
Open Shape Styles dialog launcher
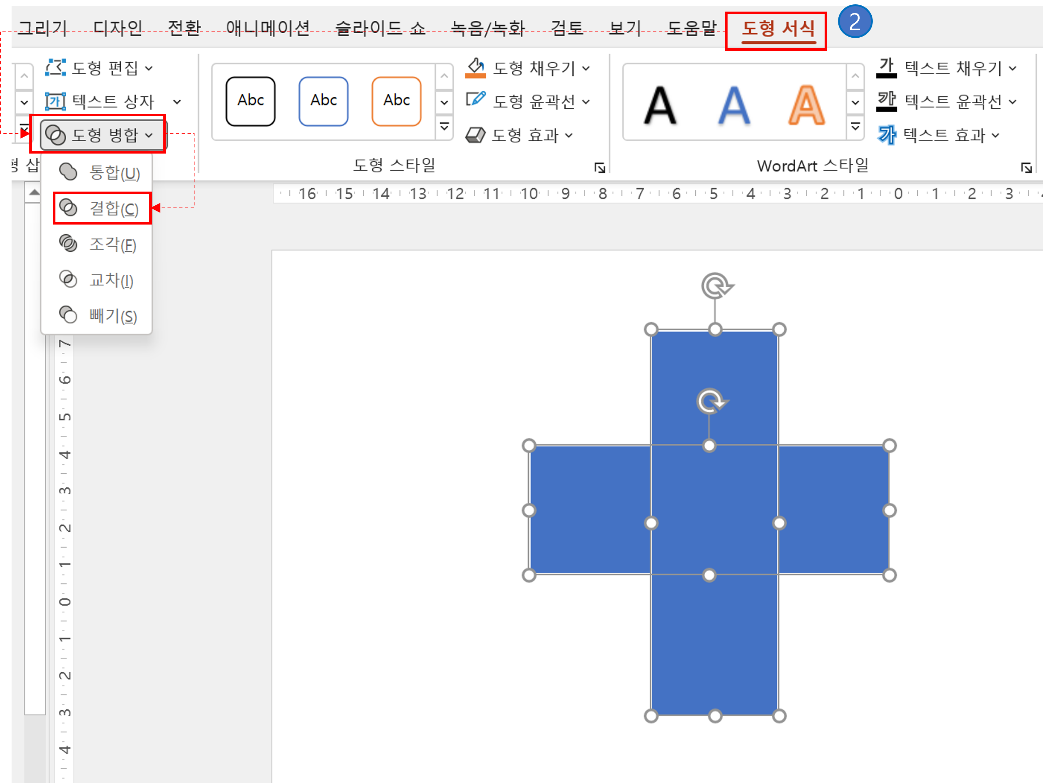point(599,168)
